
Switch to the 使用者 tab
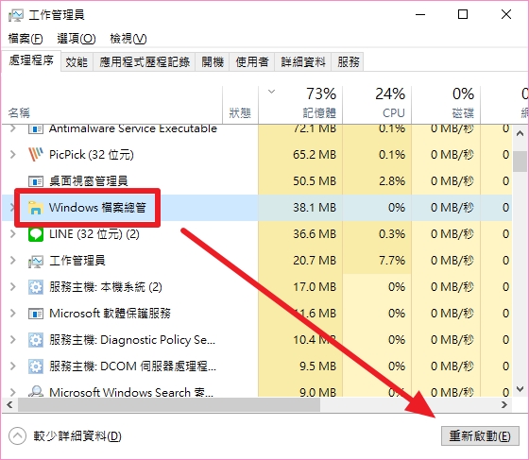tap(252, 61)
